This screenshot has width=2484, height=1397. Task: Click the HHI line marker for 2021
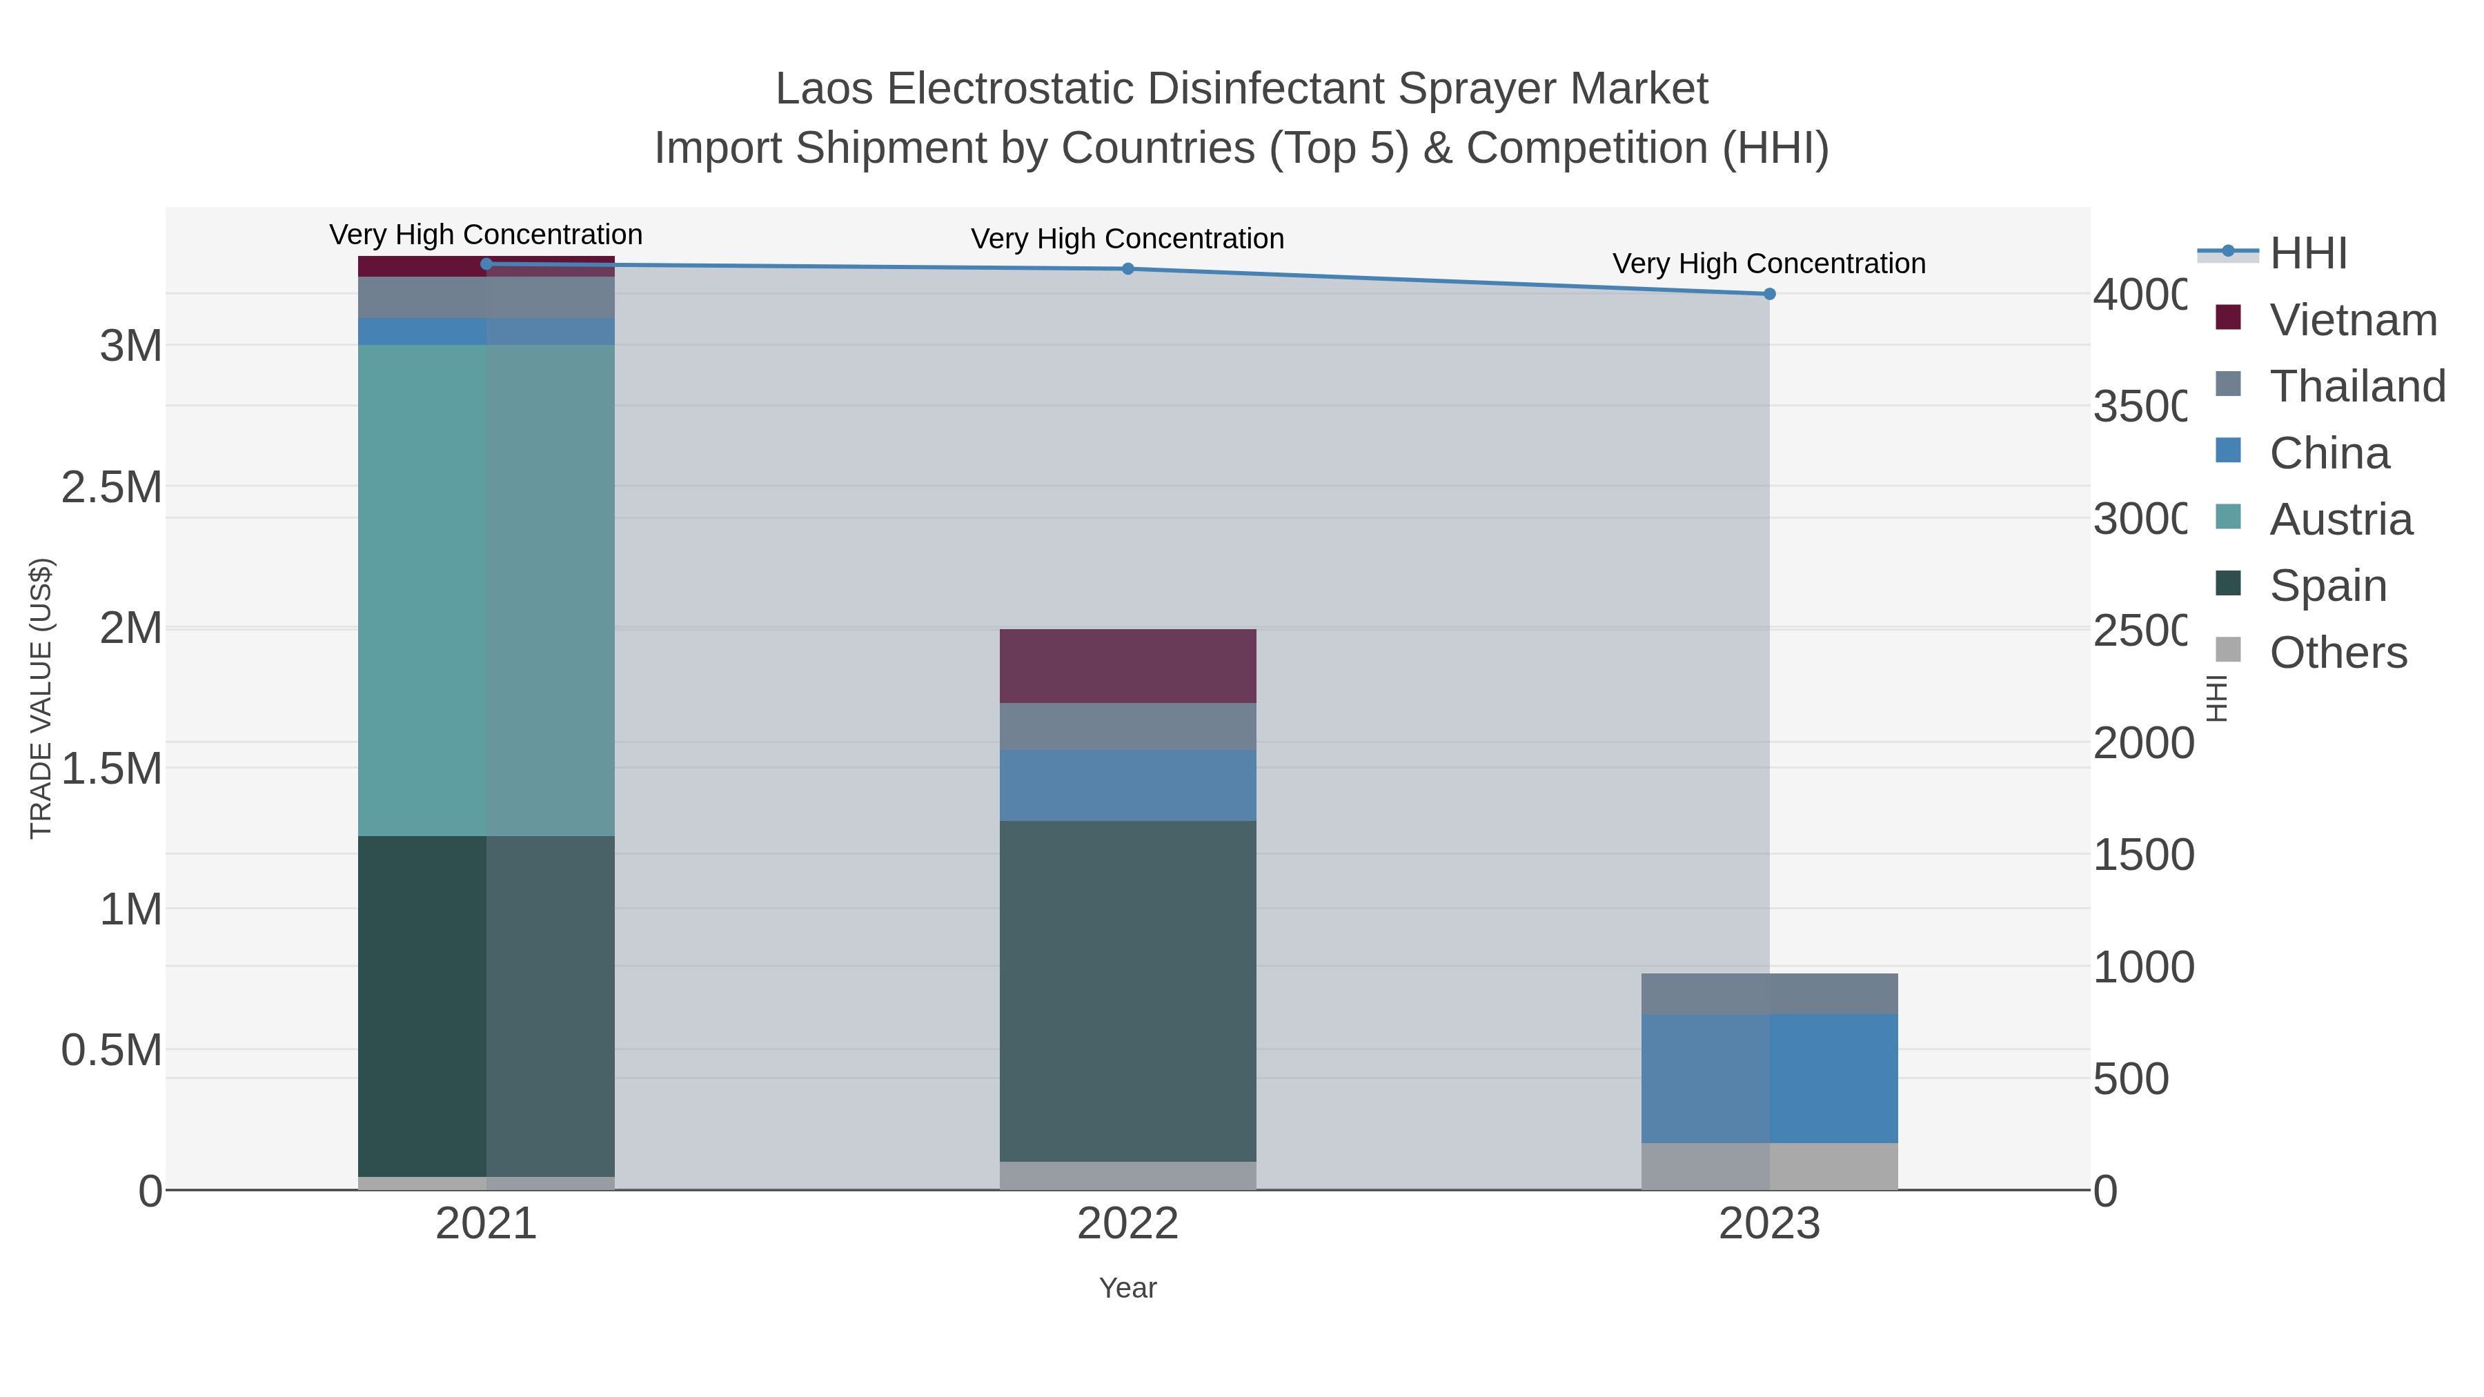tap(486, 264)
